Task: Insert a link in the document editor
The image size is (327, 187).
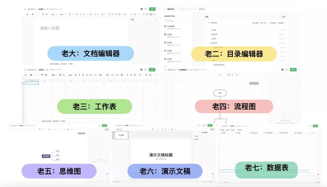Action: (x=131, y=14)
